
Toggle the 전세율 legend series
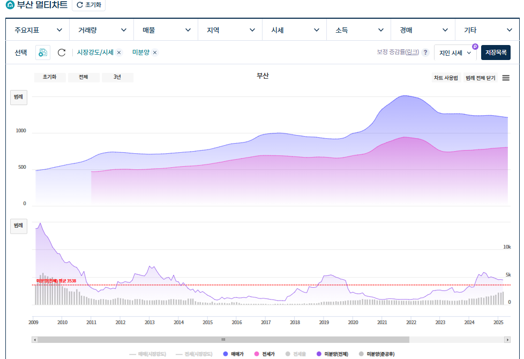click(x=295, y=354)
